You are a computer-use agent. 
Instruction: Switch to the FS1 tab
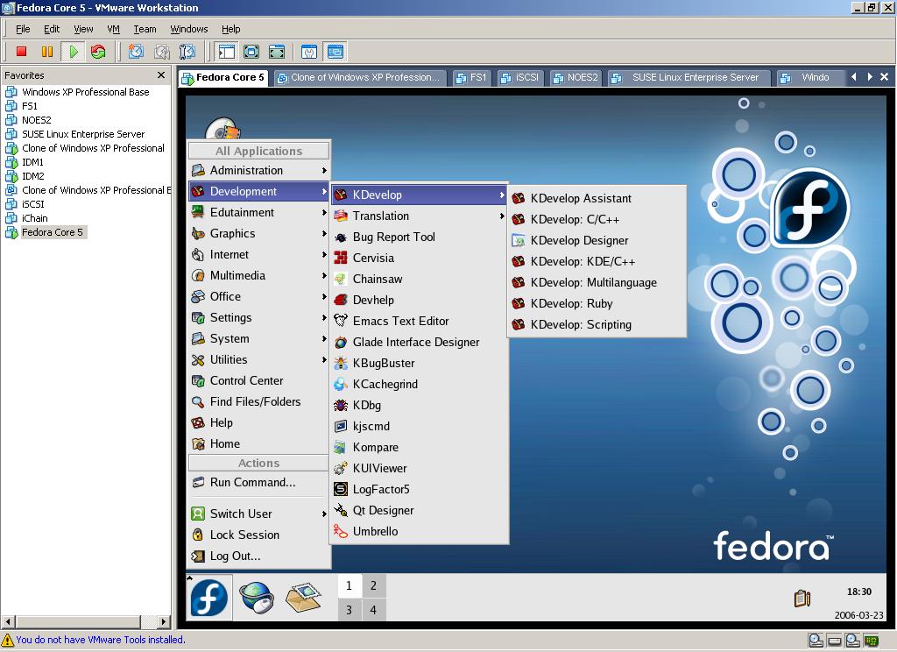pyautogui.click(x=471, y=77)
